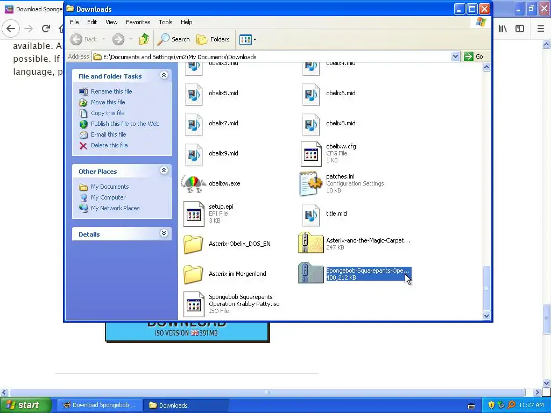This screenshot has width=551, height=413.
Task: Select obelix8.mid file icon
Action: coord(311,124)
